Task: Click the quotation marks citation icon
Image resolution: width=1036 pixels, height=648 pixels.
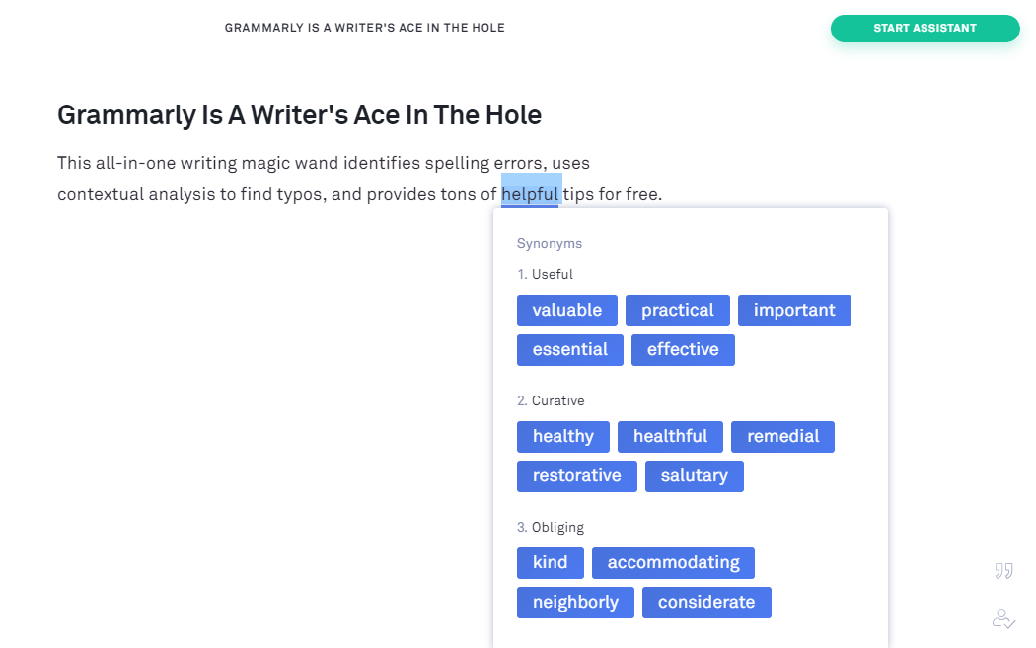Action: click(x=1003, y=571)
